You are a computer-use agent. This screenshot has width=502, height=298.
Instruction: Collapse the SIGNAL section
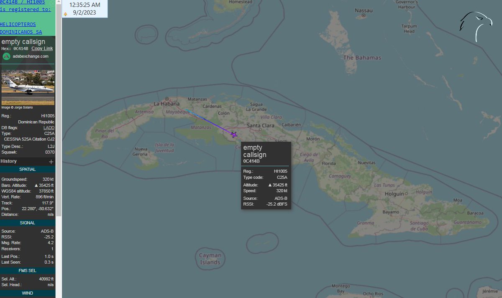coord(28,223)
